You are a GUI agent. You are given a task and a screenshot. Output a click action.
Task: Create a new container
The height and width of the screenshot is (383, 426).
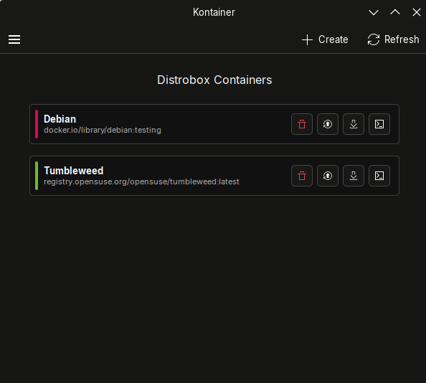pyautogui.click(x=325, y=39)
